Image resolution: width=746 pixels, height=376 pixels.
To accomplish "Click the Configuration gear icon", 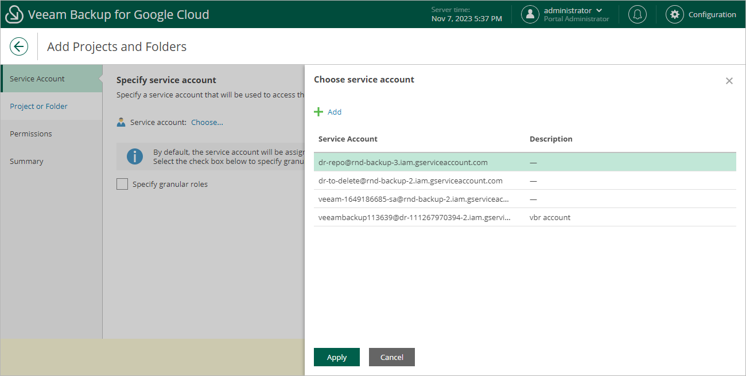I will click(x=675, y=15).
